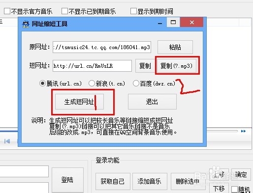Click the 获取自己 button
Viewport: 253px width, 193px height.
click(113, 181)
